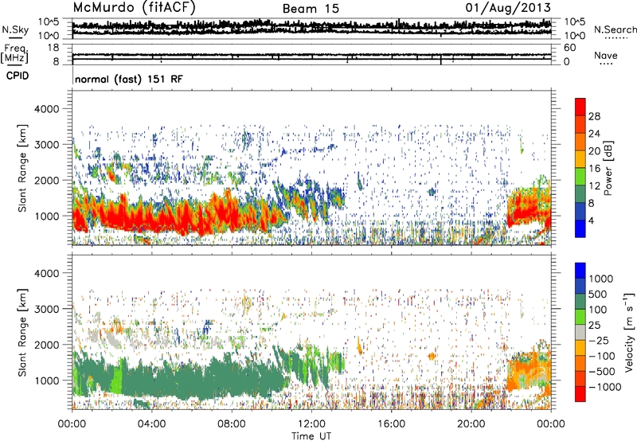637x441 pixels.
Task: Click 'Slant Range [km]' label of power panel
Action: point(23,168)
